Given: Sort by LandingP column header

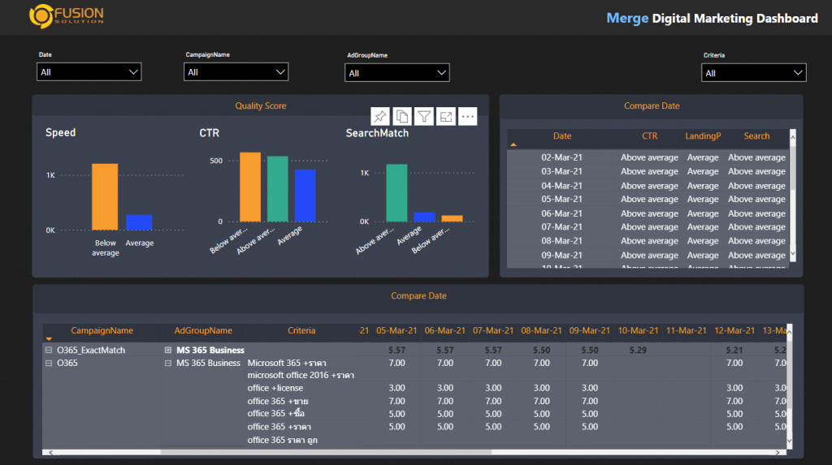Looking at the screenshot, I should (703, 136).
